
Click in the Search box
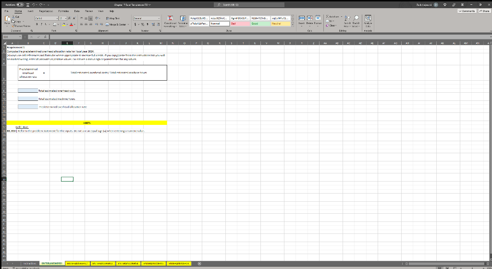249,5
